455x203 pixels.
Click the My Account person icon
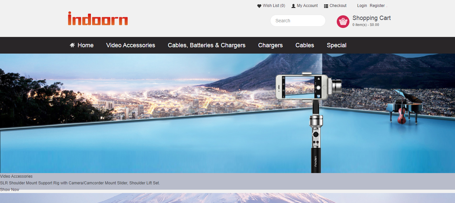point(293,6)
